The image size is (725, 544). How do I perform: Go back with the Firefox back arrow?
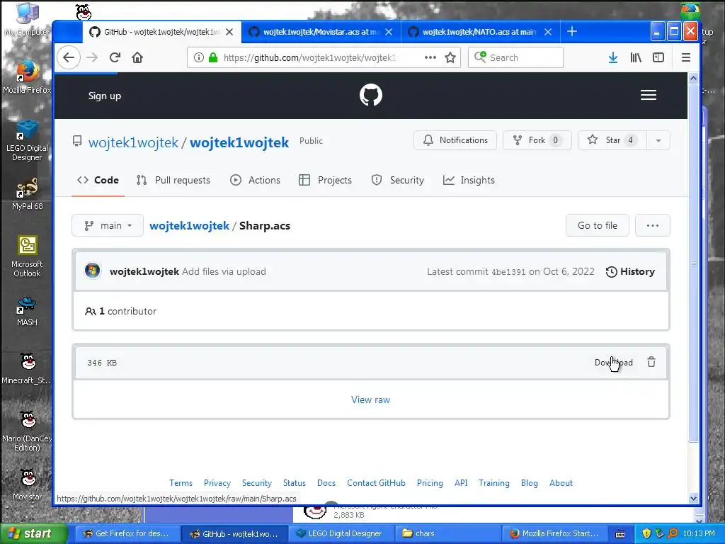(x=69, y=58)
